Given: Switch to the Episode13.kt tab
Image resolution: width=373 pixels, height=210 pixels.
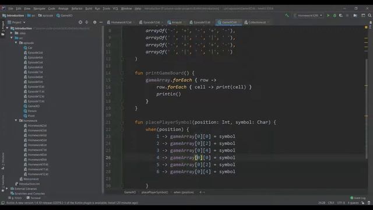Looking at the screenshot, I should (x=202, y=22).
